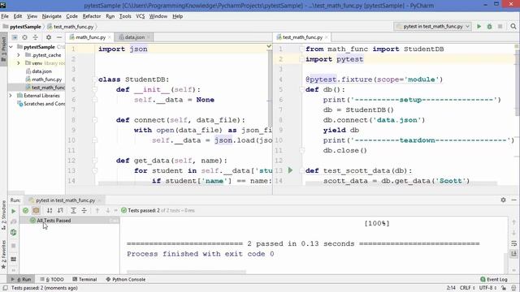Viewport: 520px width, 292px height.
Task: Open the File menu
Action: [5, 16]
